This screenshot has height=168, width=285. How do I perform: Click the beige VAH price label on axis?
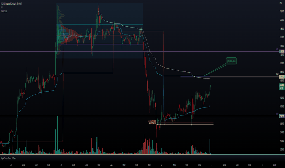282,77
